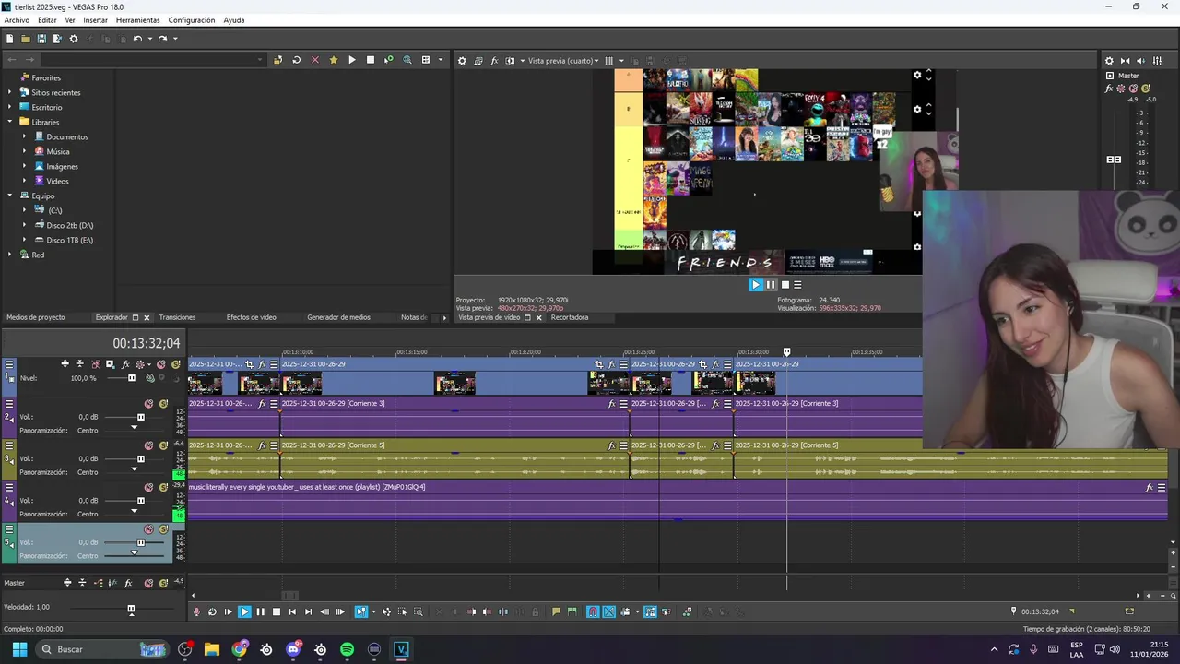Viewport: 1180px width, 664px height.
Task: Open the Efectos de vídeo tab
Action: (x=252, y=317)
